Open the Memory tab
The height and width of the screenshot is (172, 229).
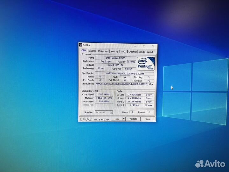coord(114,51)
